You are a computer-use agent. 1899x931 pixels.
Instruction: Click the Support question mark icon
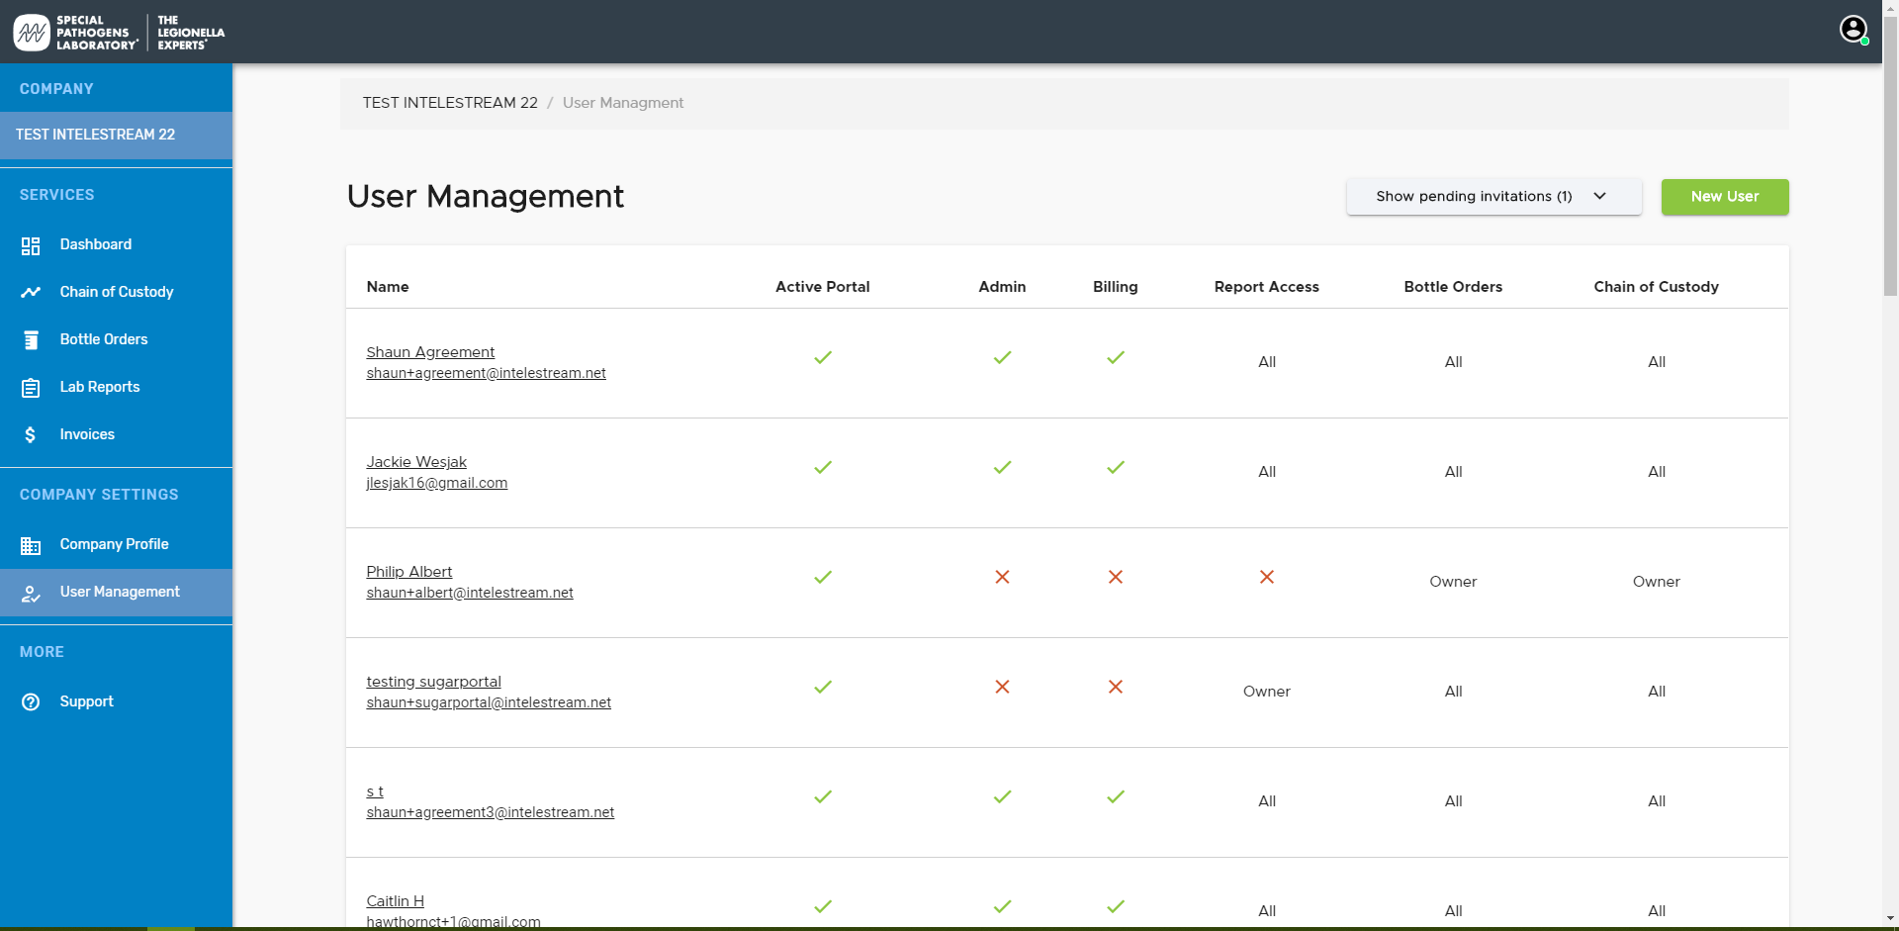(x=31, y=702)
